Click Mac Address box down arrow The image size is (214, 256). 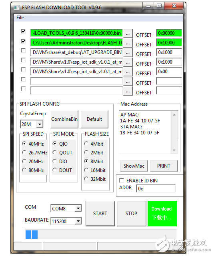pyautogui.click(x=174, y=150)
